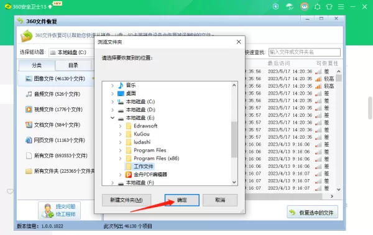Close the 浏览文件夹 dialog
The image size is (373, 235).
click(239, 42)
